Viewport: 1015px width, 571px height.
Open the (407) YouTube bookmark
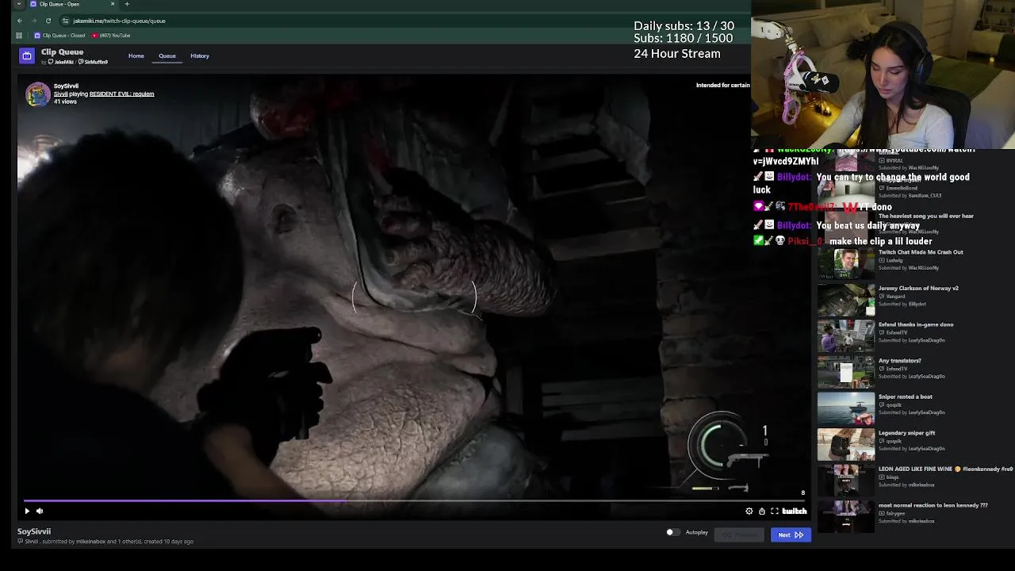tap(111, 35)
